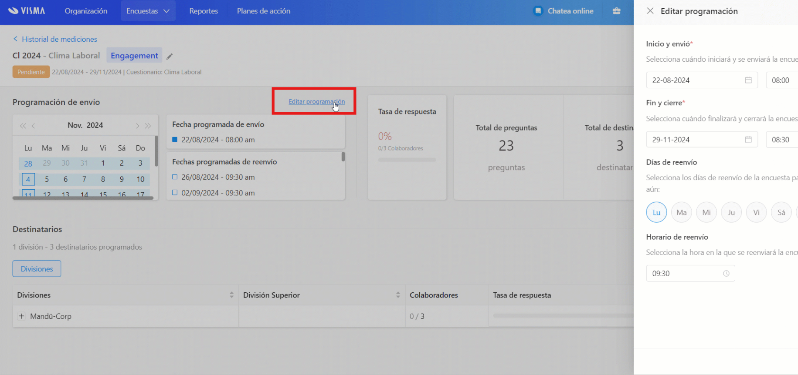Click the Divisiones button
798x375 pixels.
coord(37,269)
